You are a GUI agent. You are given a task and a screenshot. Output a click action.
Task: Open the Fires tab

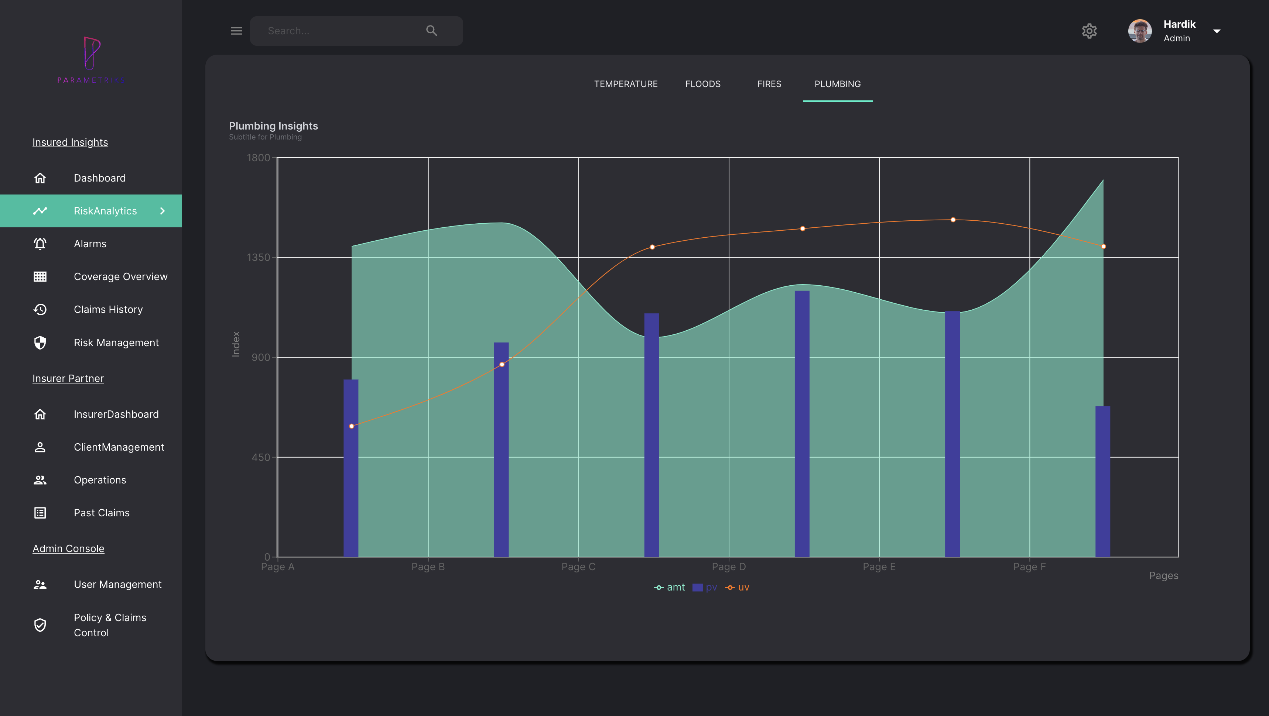[769, 84]
